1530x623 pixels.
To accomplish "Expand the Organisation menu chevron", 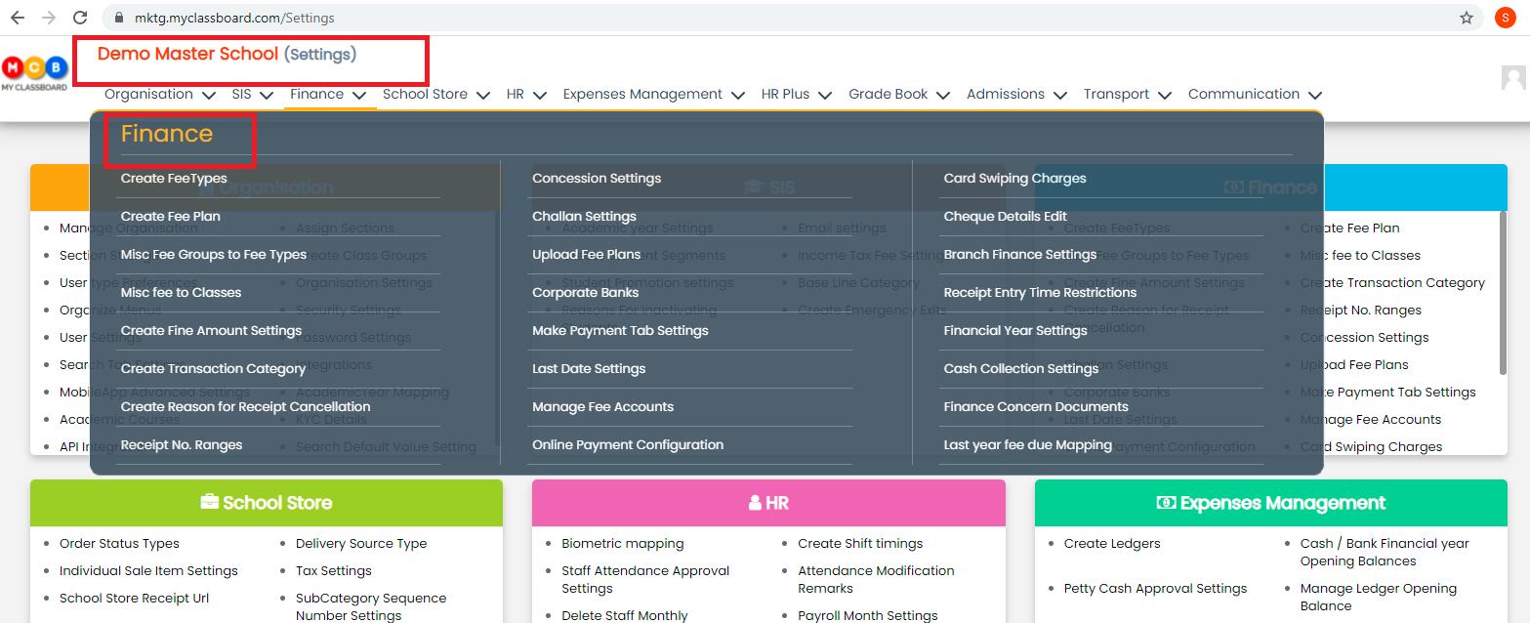I will (208, 96).
